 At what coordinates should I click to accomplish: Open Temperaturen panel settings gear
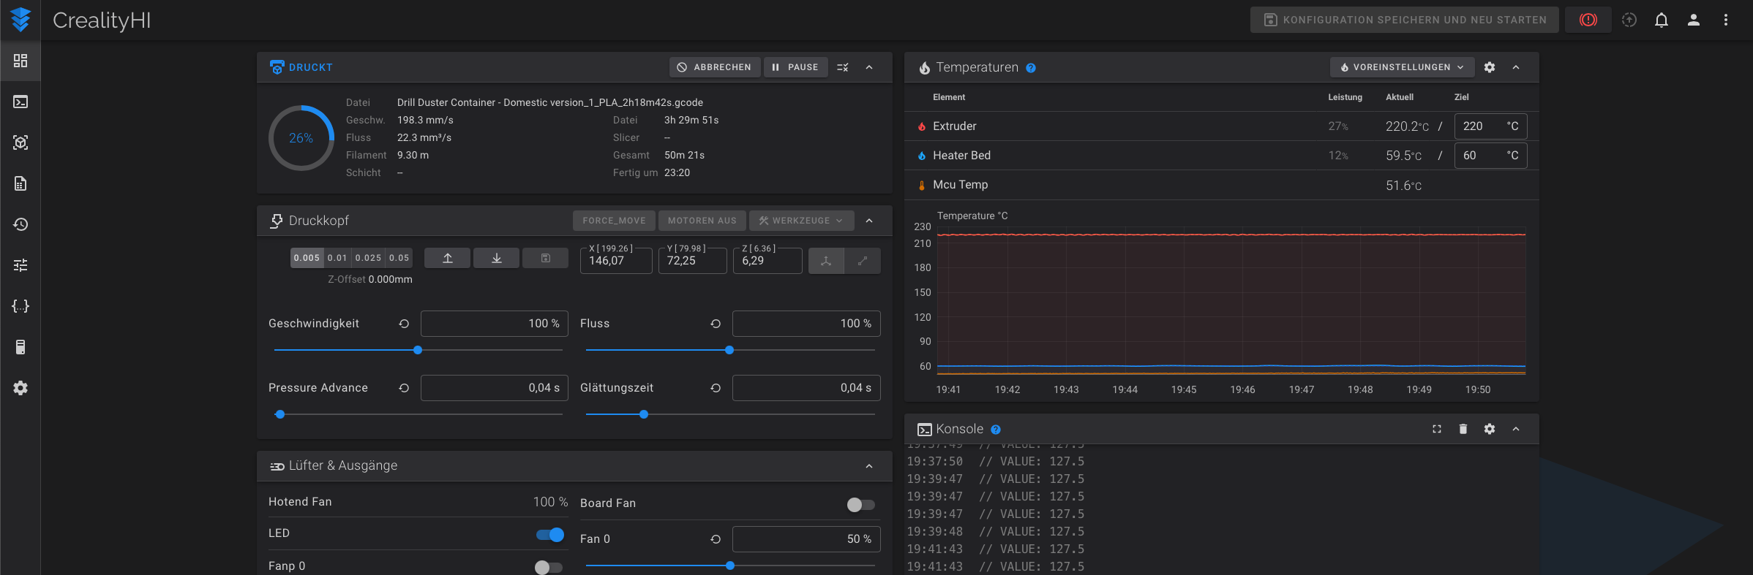1490,67
